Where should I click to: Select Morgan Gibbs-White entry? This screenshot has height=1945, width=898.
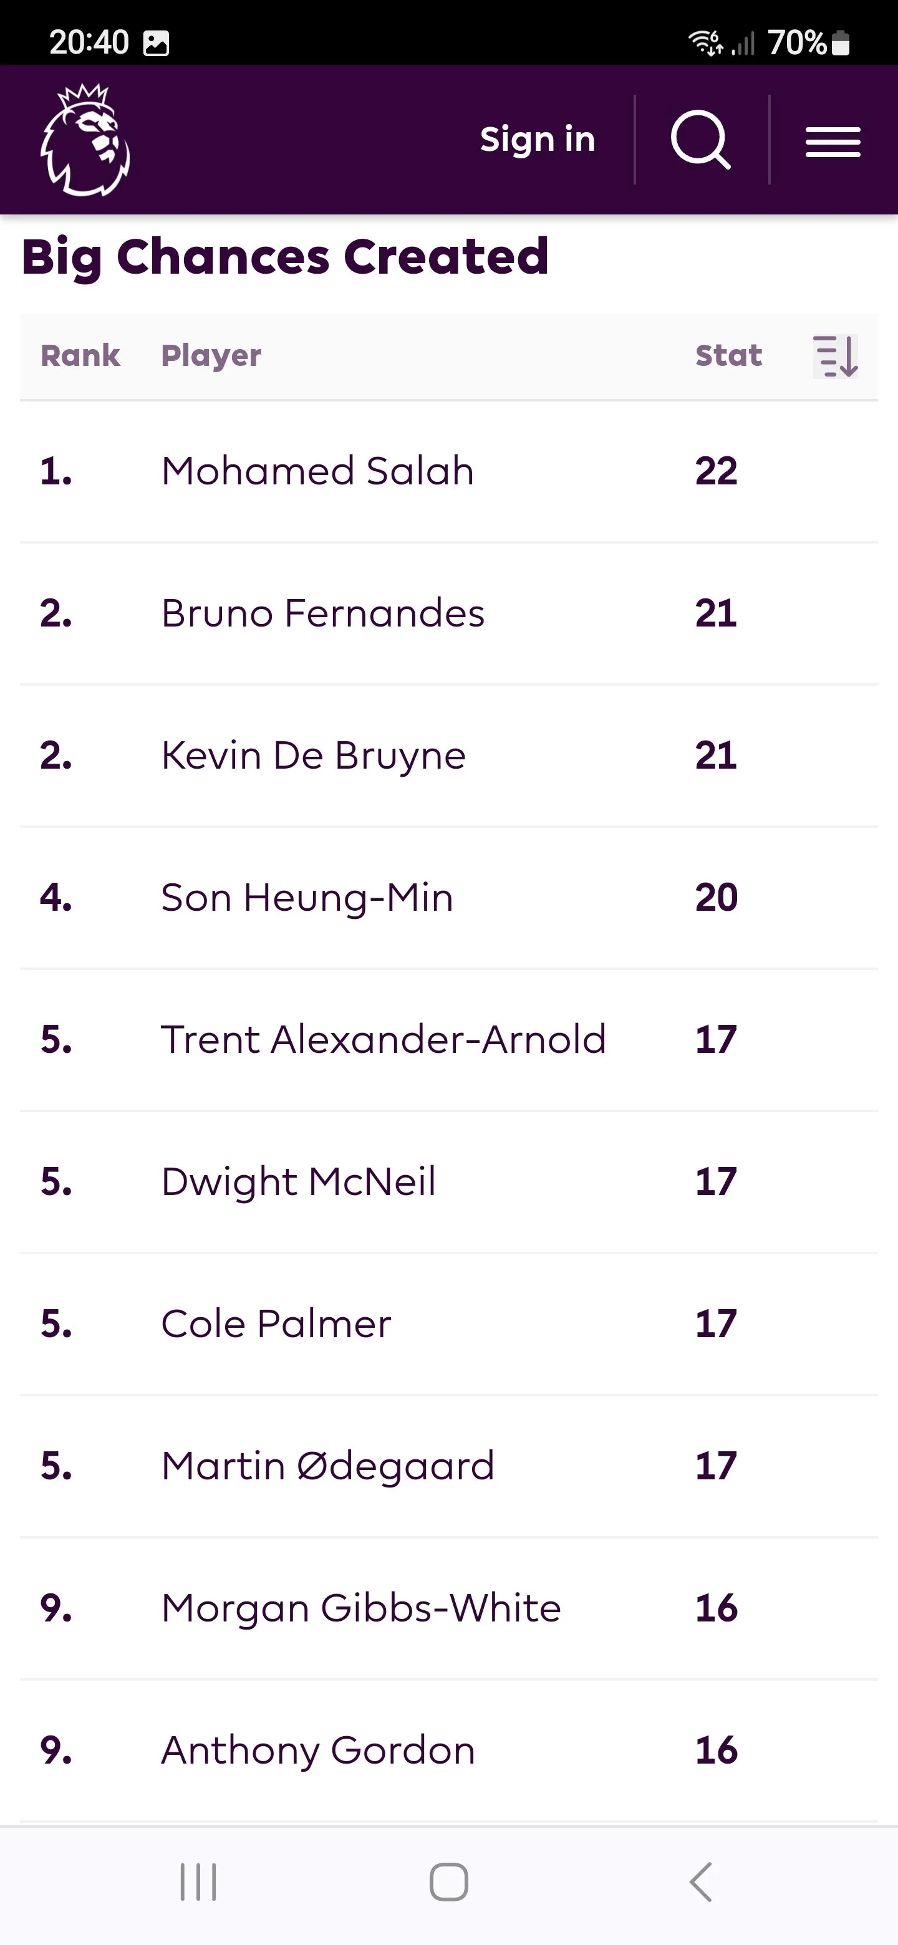click(x=361, y=1608)
